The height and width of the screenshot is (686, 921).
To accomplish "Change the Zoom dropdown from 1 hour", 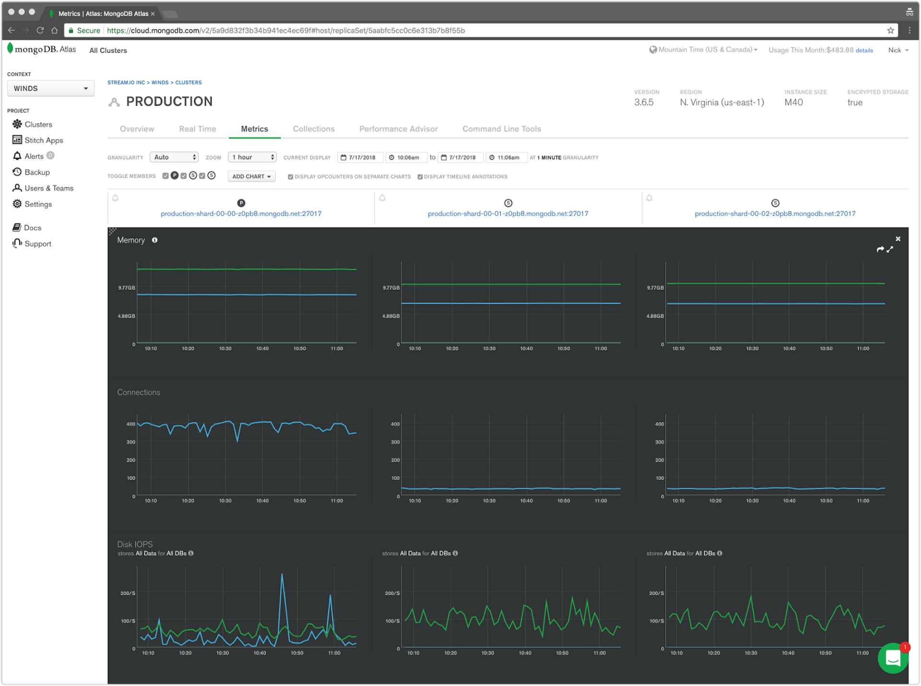I will 252,157.
